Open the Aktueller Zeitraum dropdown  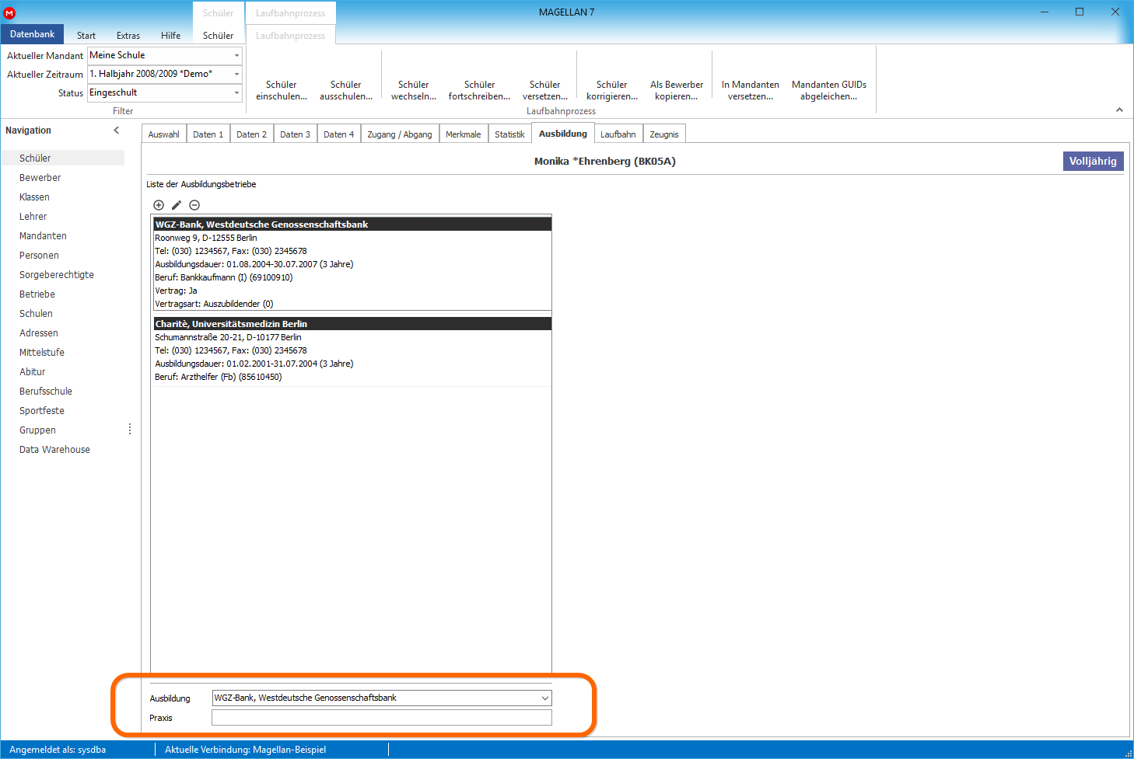(x=236, y=74)
